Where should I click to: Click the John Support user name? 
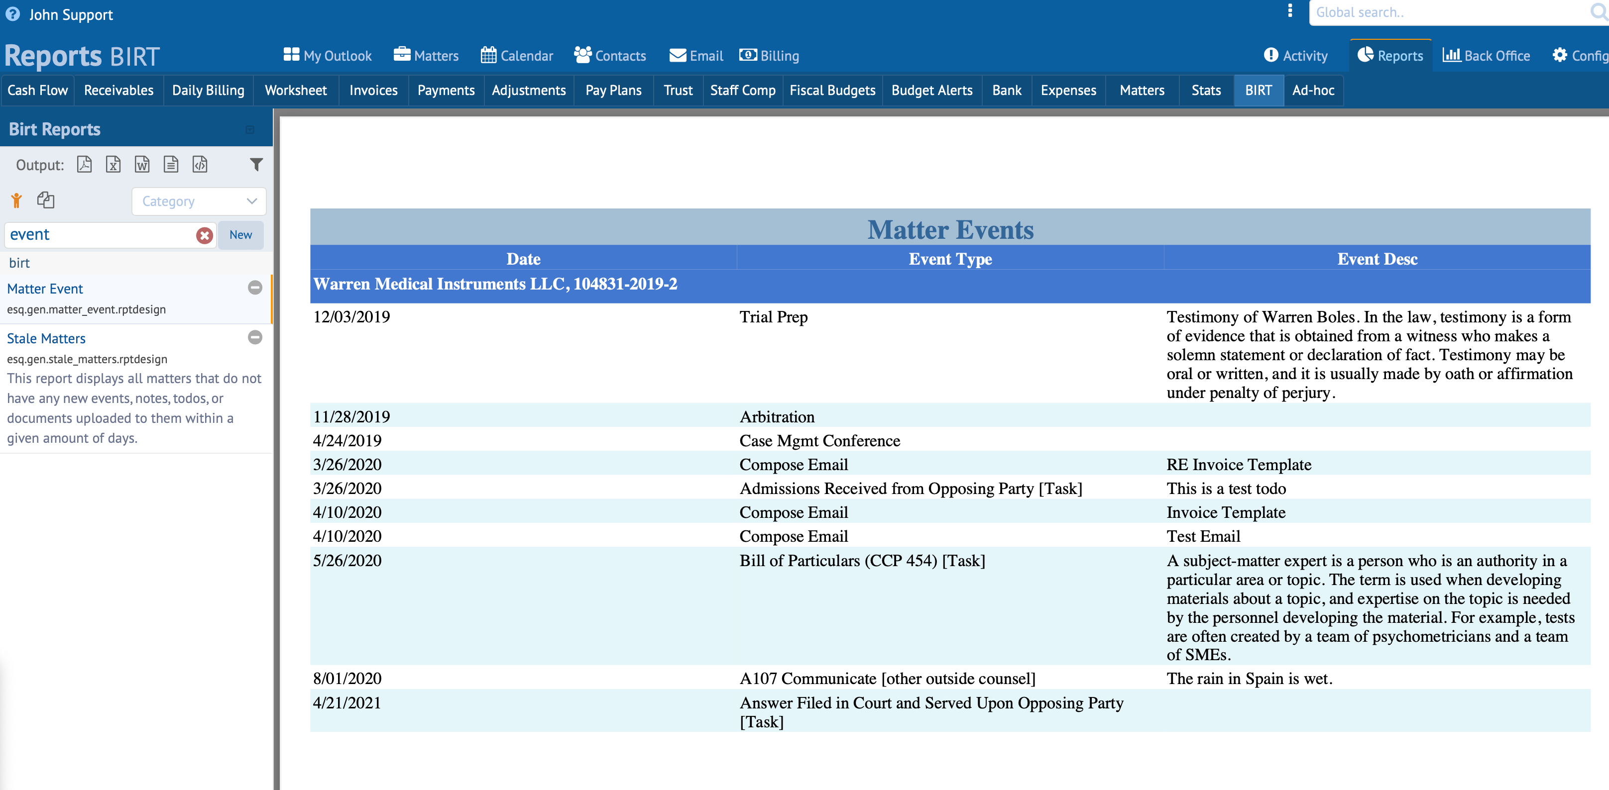(x=71, y=14)
